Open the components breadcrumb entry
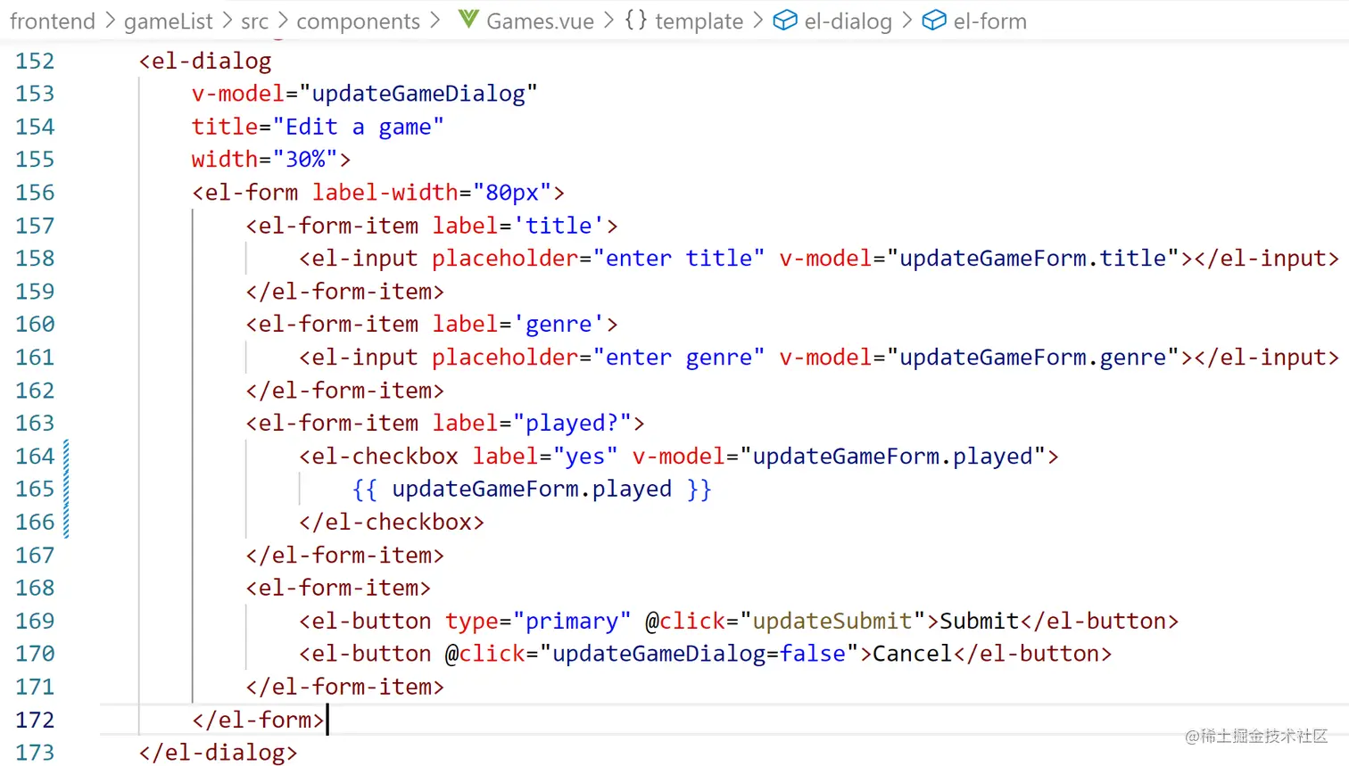The image size is (1349, 766). coord(358,21)
